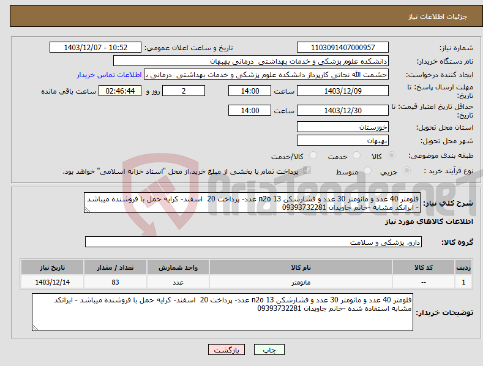Select the کالا radio button
This screenshot has height=366, width=483.
391,155
